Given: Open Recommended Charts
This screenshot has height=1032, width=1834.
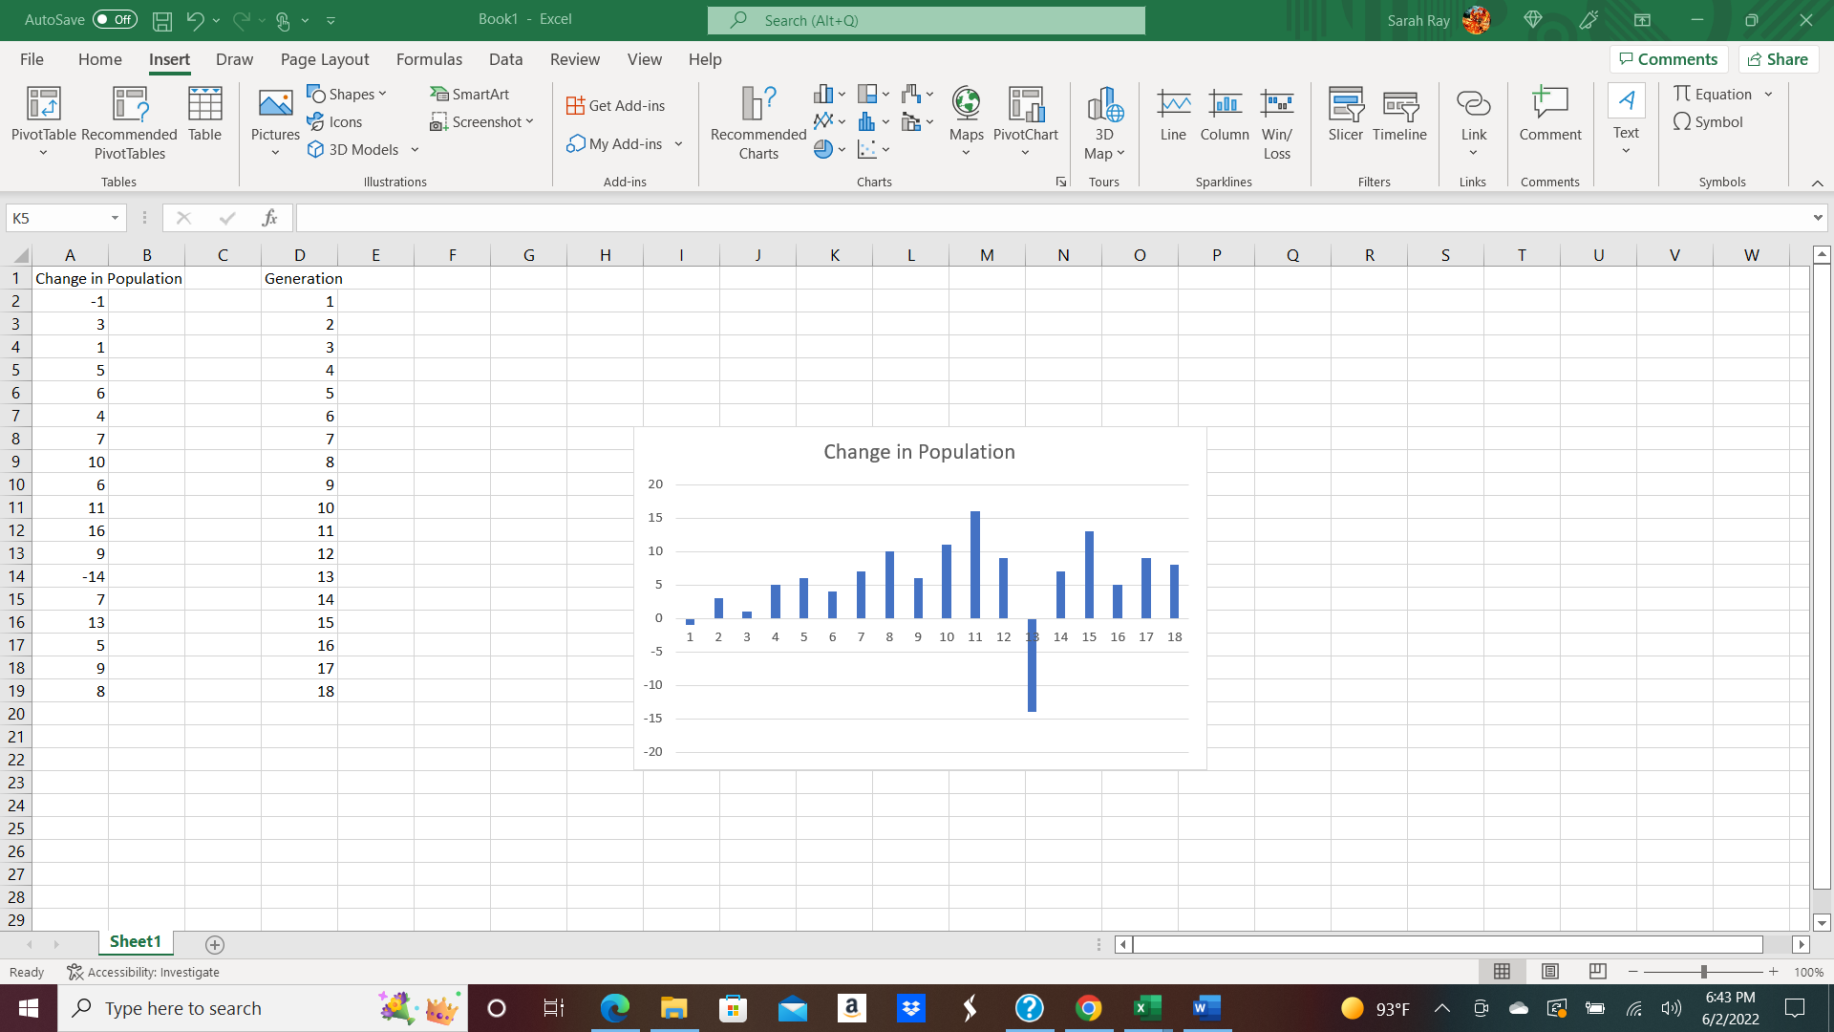Looking at the screenshot, I should tap(757, 122).
